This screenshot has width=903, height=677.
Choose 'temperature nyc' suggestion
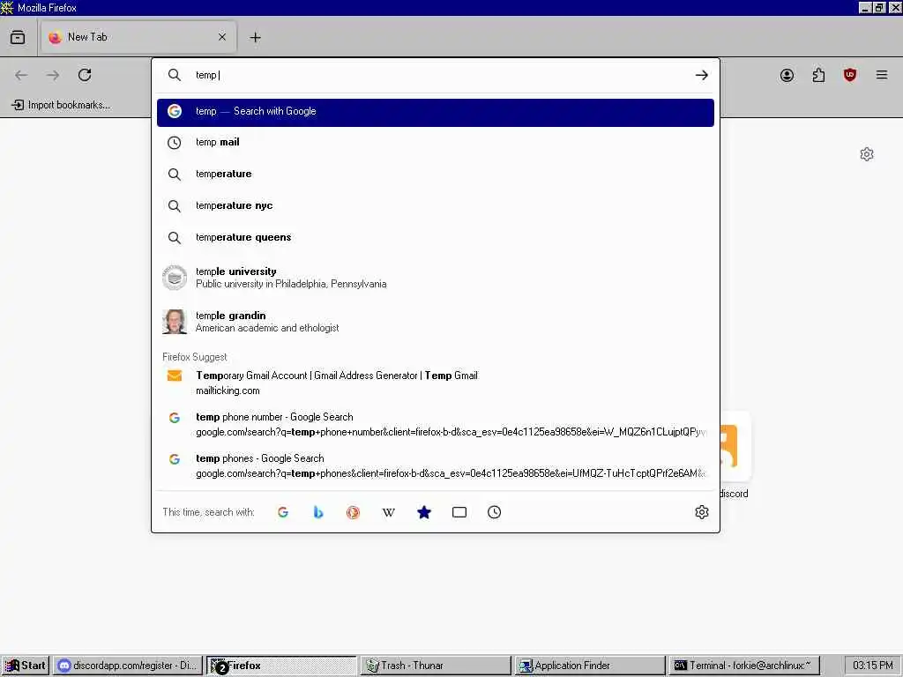point(436,205)
